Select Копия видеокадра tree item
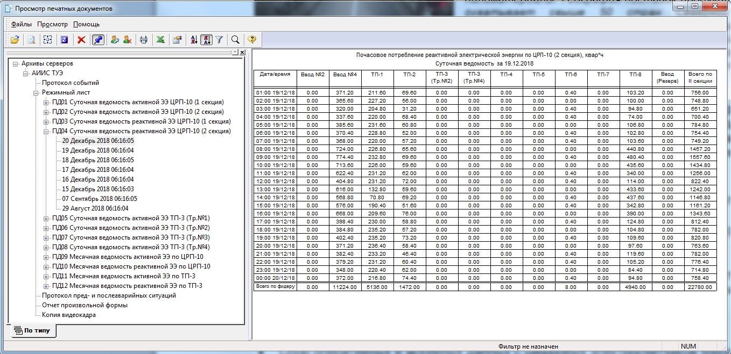Image resolution: width=731 pixels, height=354 pixels. click(x=69, y=315)
